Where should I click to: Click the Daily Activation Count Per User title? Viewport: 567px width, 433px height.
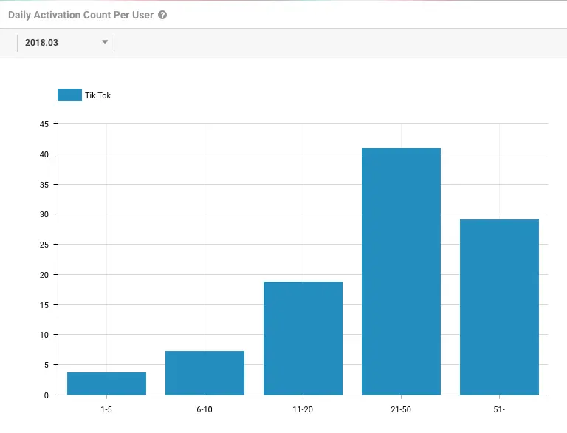(x=80, y=15)
